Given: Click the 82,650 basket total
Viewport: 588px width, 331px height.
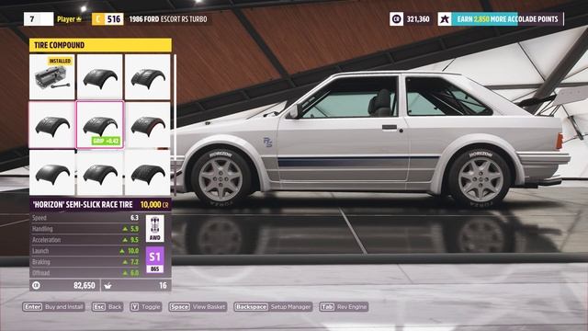Looking at the screenshot, I should [x=85, y=285].
